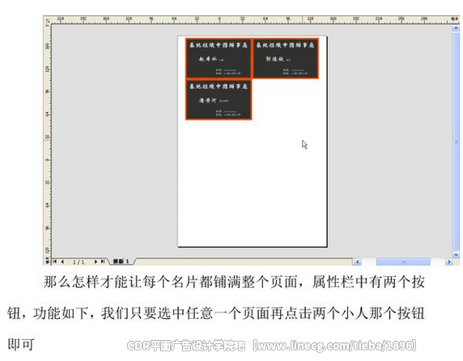The height and width of the screenshot is (361, 463).
Task: Click the 1 / 1 page counter
Action: [79, 262]
